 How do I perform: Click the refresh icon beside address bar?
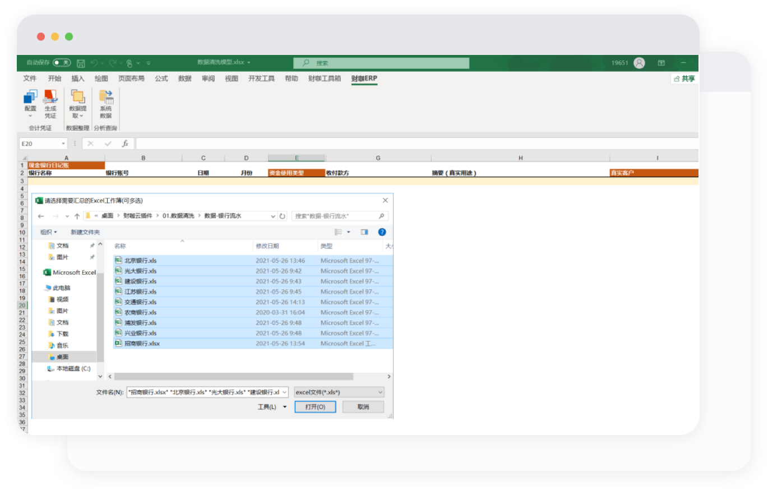point(283,216)
